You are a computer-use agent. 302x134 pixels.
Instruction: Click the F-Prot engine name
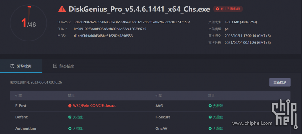pyautogui.click(x=21, y=106)
